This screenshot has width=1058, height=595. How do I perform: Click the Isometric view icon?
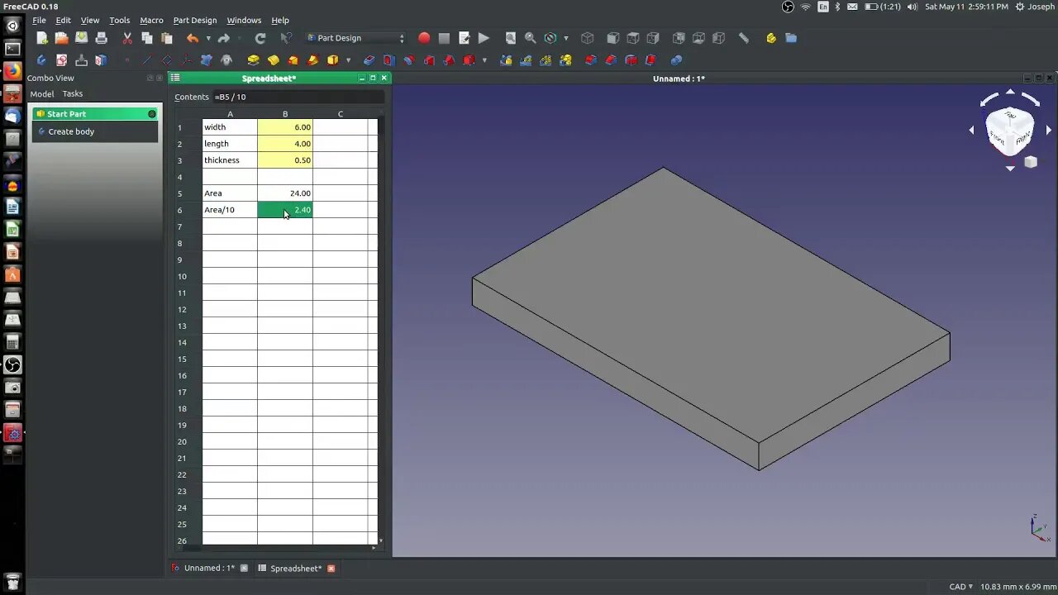pyautogui.click(x=587, y=38)
